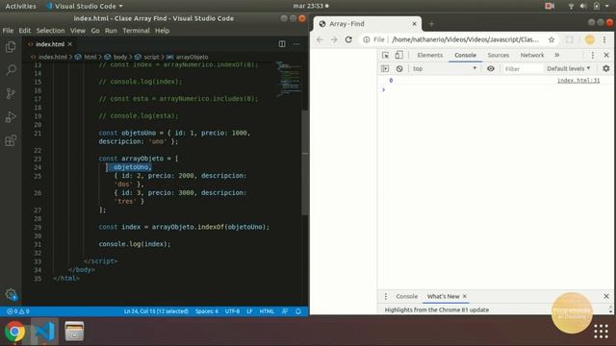Toggle the live expression eye

point(491,68)
